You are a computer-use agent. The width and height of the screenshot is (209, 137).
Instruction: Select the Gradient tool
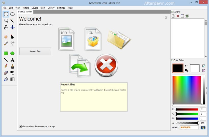point(12,79)
